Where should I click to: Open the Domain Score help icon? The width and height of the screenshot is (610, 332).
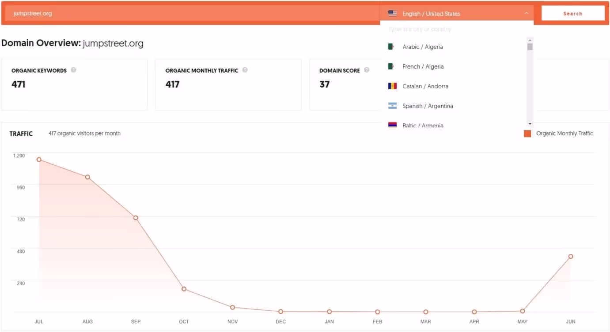click(x=367, y=70)
